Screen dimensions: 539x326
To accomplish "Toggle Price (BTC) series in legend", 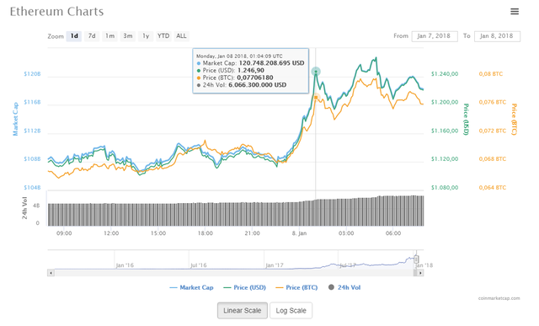I will point(296,287).
